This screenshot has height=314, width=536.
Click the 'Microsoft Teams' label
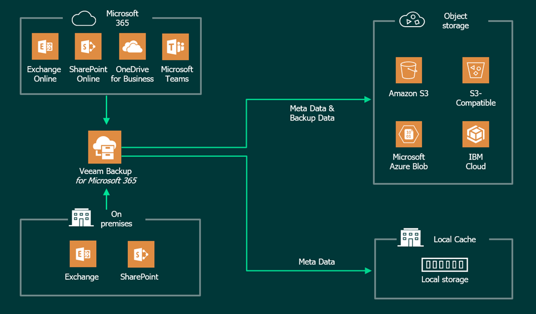(x=177, y=74)
